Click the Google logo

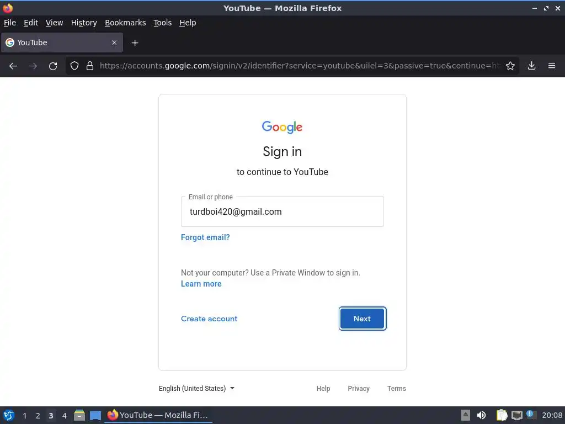282,127
